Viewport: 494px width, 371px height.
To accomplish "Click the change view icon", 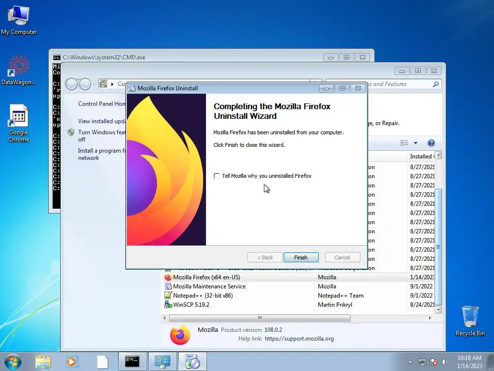I will (x=404, y=143).
